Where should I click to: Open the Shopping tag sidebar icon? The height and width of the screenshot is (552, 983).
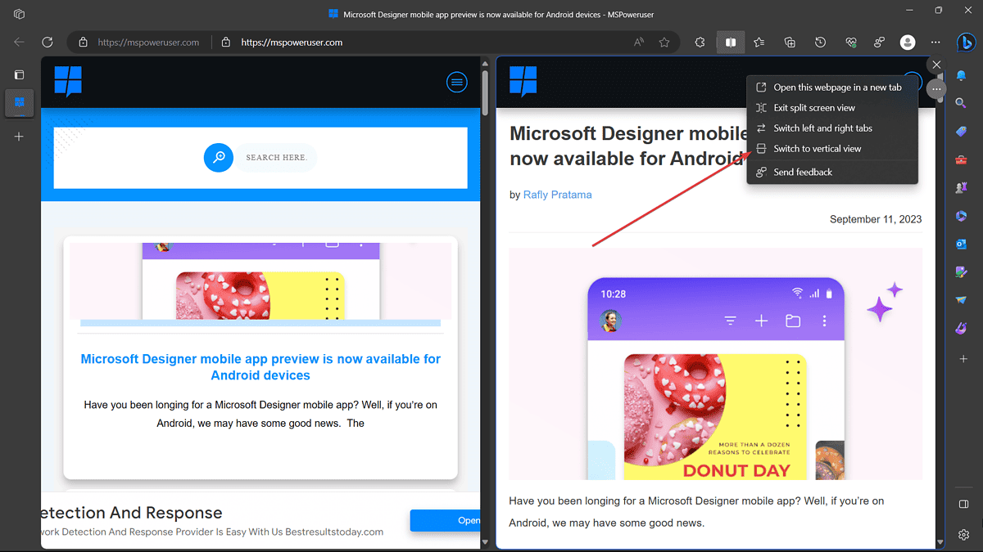click(962, 131)
